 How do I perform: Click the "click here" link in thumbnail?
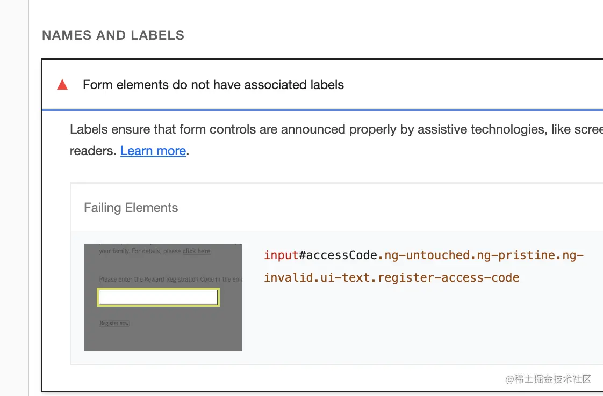(x=197, y=251)
